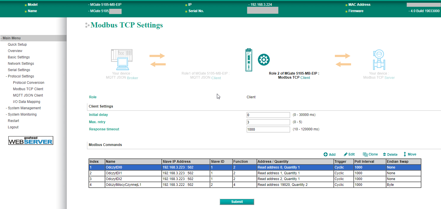441x209 pixels.
Task: Click the 'Byte' endian swap cell
Action: 403,185
